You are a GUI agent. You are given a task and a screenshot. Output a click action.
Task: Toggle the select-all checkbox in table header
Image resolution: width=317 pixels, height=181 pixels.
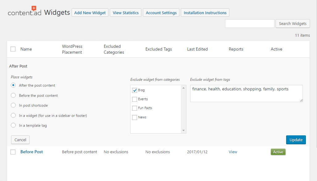(13, 49)
